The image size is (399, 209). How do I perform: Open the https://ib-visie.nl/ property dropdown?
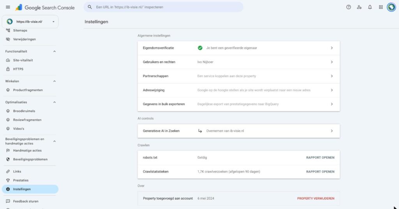click(30, 22)
